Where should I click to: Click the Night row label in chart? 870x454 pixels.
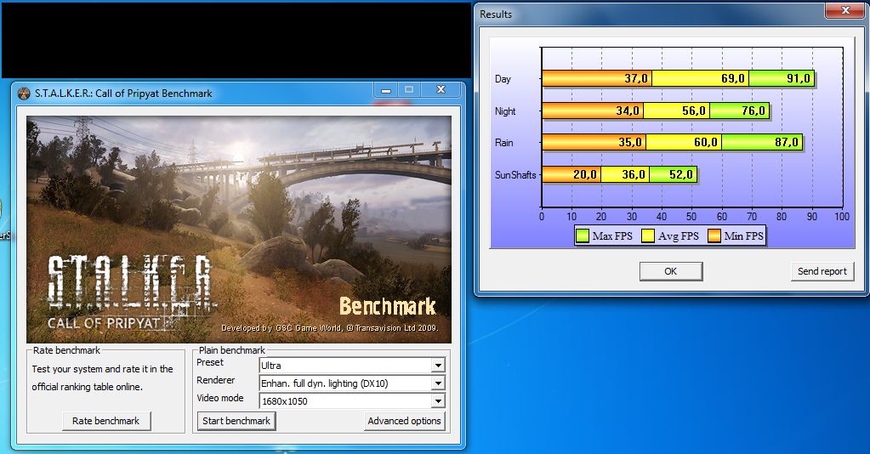pyautogui.click(x=505, y=111)
